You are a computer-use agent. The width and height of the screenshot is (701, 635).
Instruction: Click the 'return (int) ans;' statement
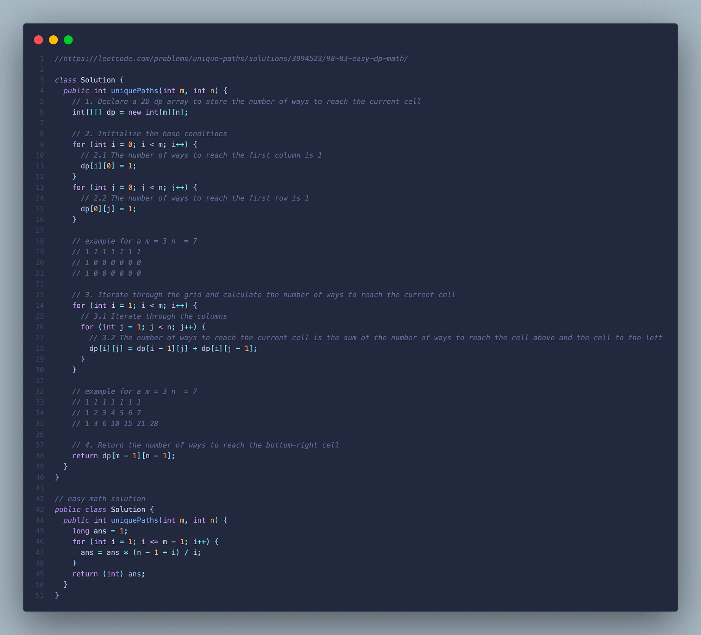[x=108, y=574]
